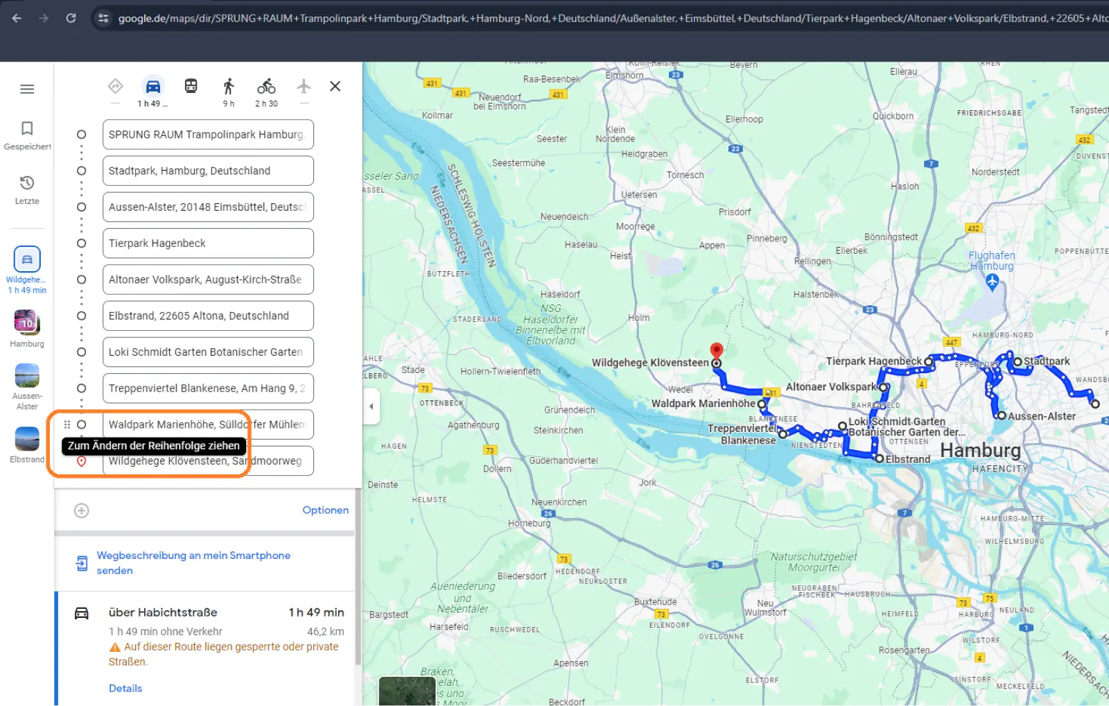Click Buxtehude label on map
Image resolution: width=1109 pixels, height=706 pixels.
point(655,602)
